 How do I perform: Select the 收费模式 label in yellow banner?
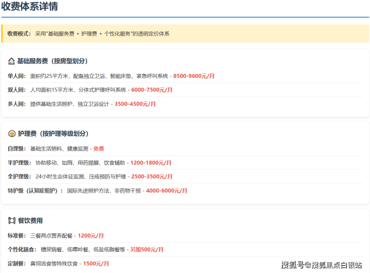coord(19,34)
